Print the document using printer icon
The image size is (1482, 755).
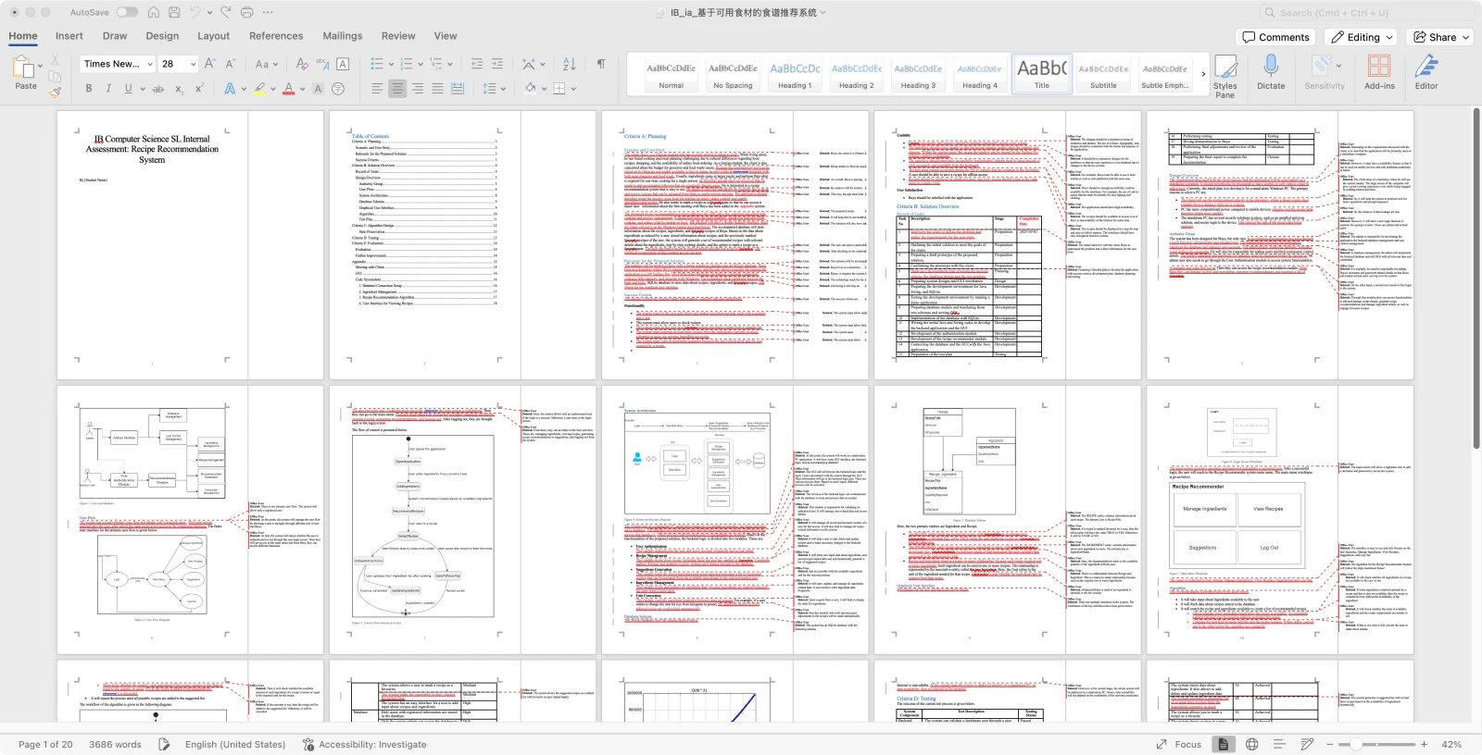pos(246,12)
